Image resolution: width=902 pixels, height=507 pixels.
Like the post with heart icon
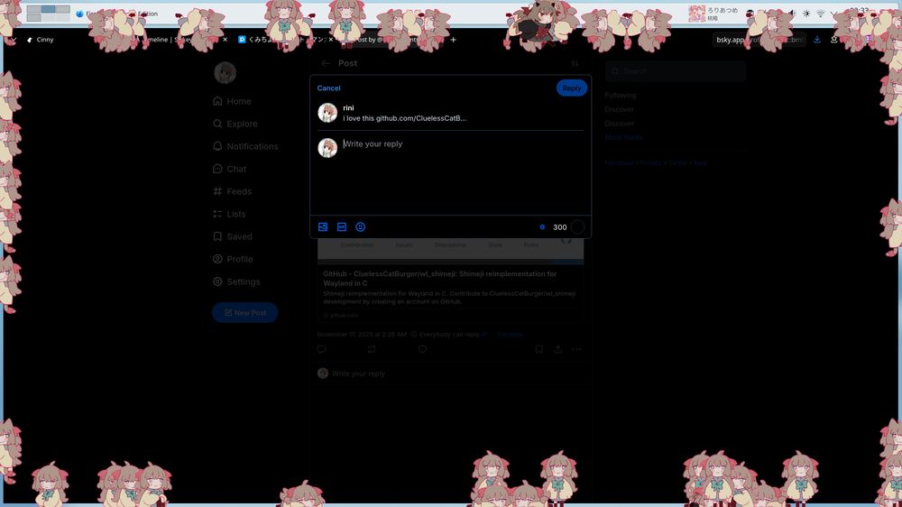click(422, 349)
